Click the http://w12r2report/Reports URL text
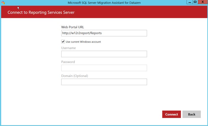Screen dimensions: 208x126 (82, 33)
